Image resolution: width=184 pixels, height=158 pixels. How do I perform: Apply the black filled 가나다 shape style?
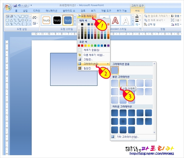[x=57, y=20]
